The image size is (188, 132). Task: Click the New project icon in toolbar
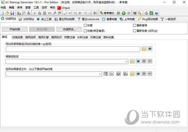coord(2,13)
